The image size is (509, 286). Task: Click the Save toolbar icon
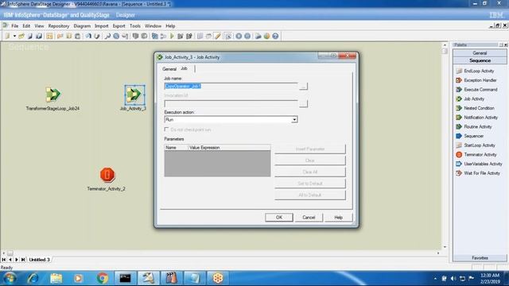click(30, 36)
